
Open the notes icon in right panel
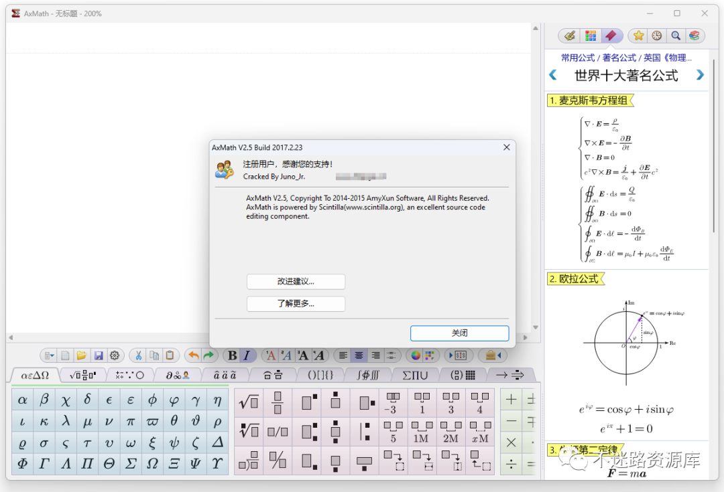click(x=570, y=35)
